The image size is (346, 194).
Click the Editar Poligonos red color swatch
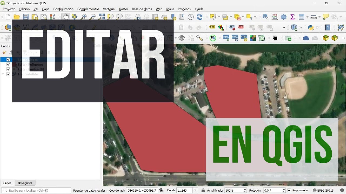click(14, 64)
